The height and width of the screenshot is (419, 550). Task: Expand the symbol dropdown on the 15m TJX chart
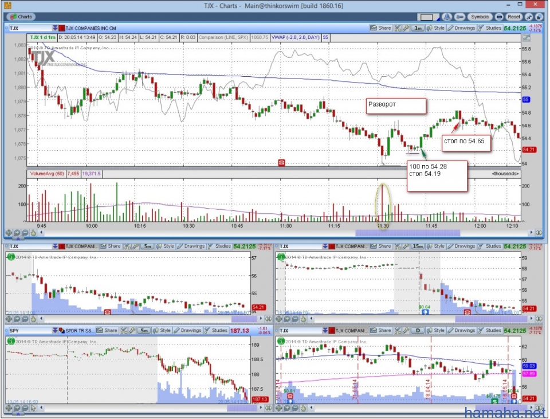click(x=325, y=246)
